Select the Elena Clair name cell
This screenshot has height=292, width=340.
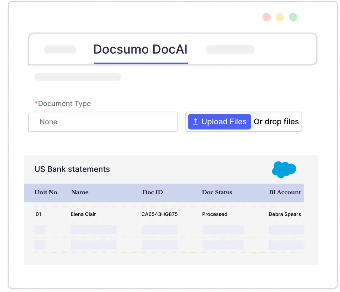point(83,214)
